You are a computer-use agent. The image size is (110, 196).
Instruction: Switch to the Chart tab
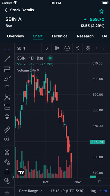point(38,36)
